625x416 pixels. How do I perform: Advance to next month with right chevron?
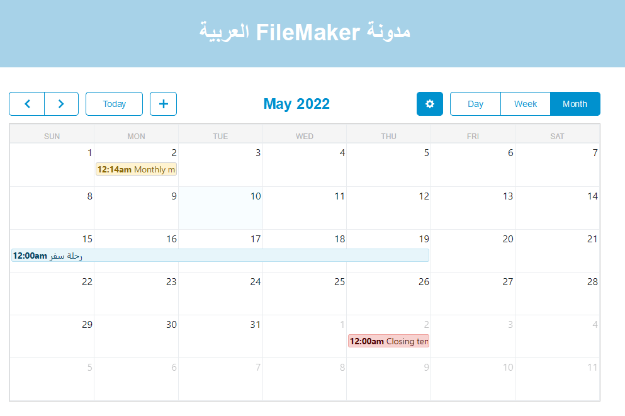(x=61, y=104)
